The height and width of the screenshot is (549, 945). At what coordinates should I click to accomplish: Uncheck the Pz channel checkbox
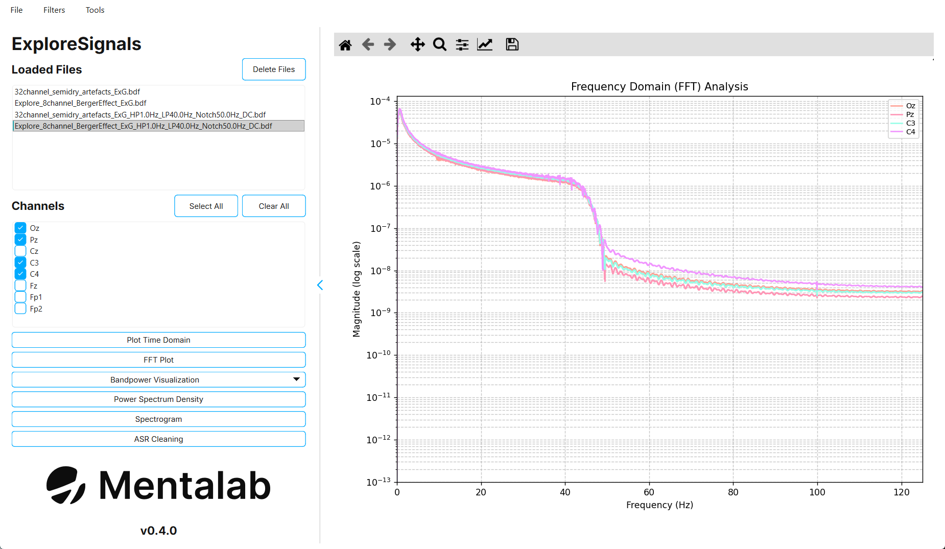click(x=20, y=240)
